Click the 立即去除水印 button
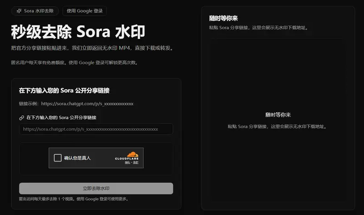The image size is (364, 215). (x=96, y=188)
